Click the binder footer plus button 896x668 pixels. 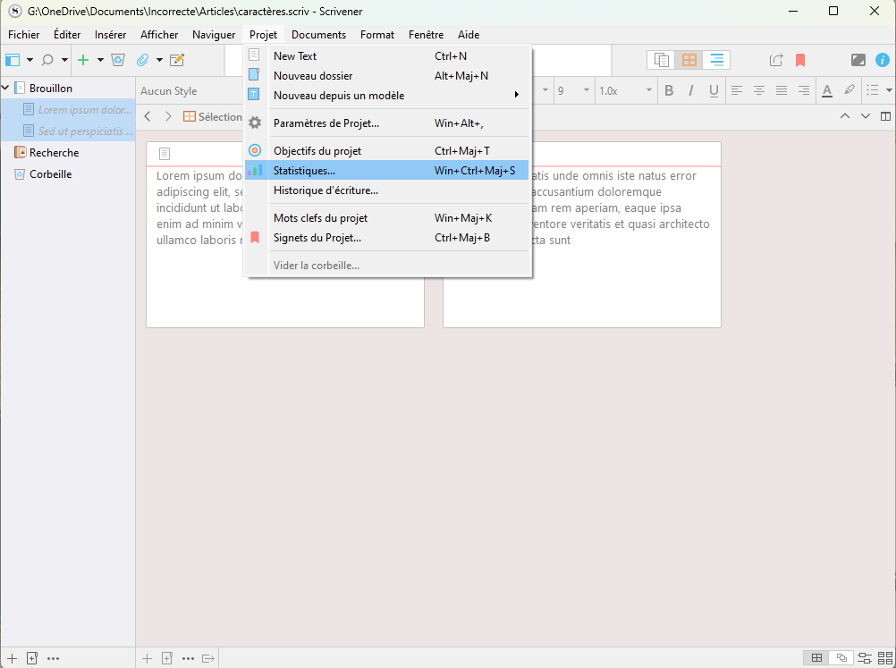coord(12,658)
